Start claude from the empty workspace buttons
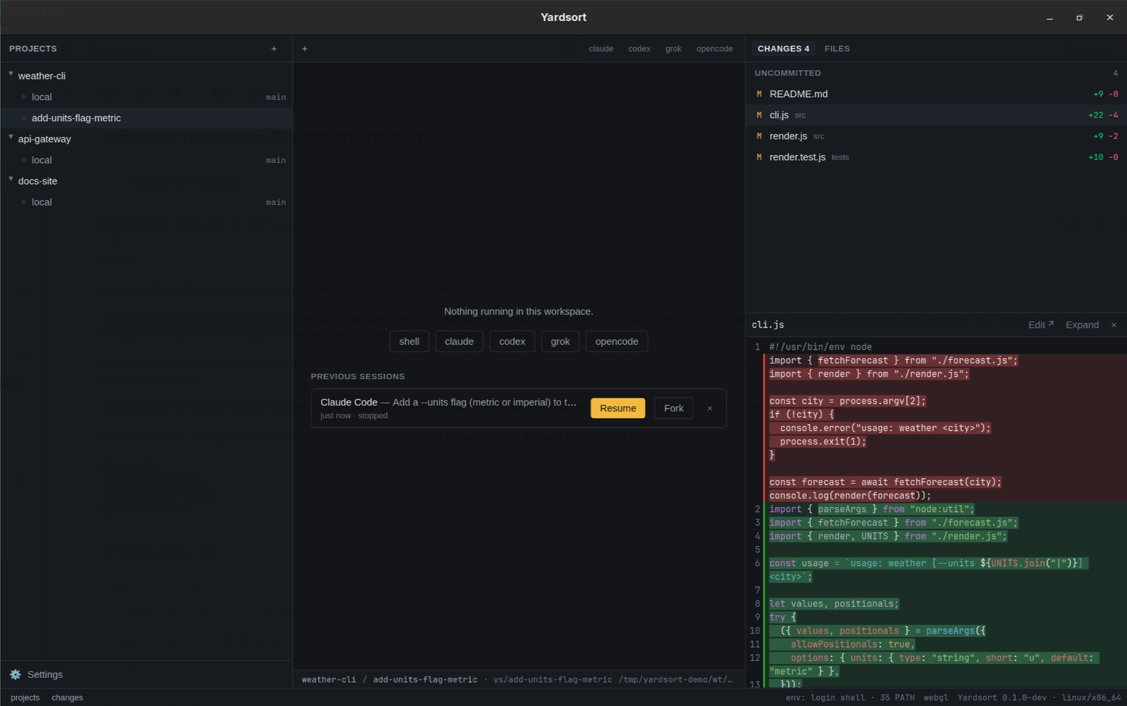This screenshot has width=1127, height=706. [459, 341]
